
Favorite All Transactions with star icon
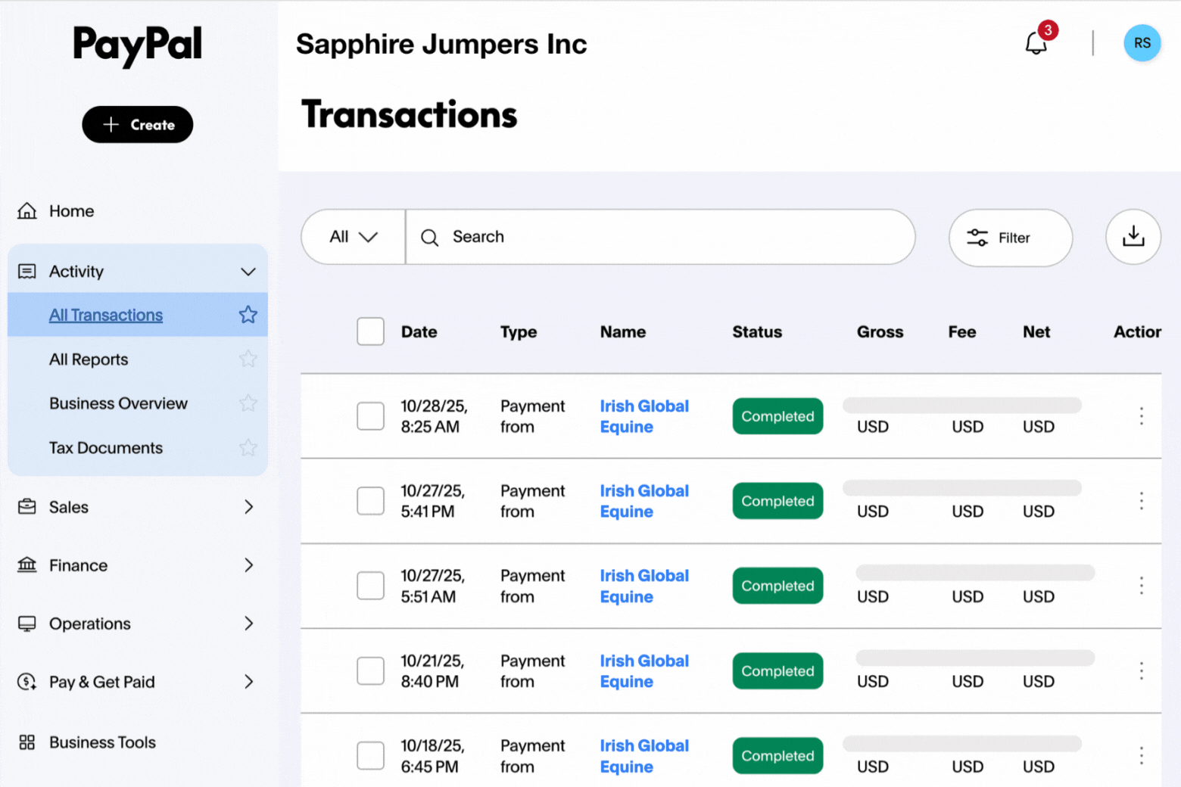pos(248,315)
